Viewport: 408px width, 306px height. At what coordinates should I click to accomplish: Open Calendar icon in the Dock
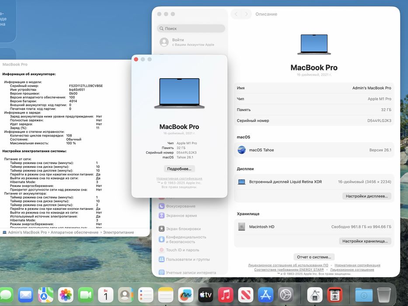tap(106, 295)
